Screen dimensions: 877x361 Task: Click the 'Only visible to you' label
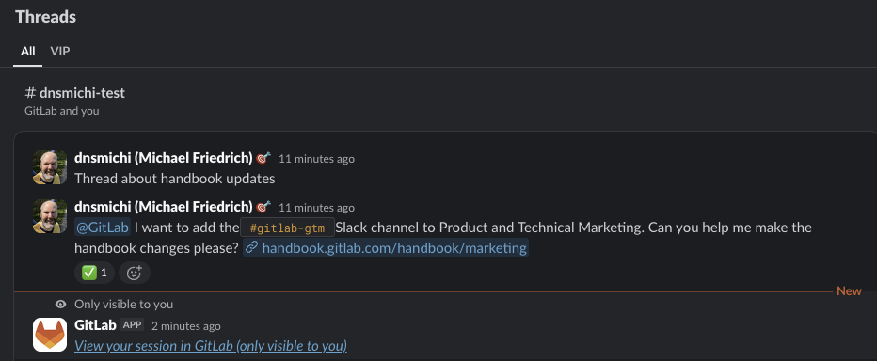pyautogui.click(x=123, y=304)
